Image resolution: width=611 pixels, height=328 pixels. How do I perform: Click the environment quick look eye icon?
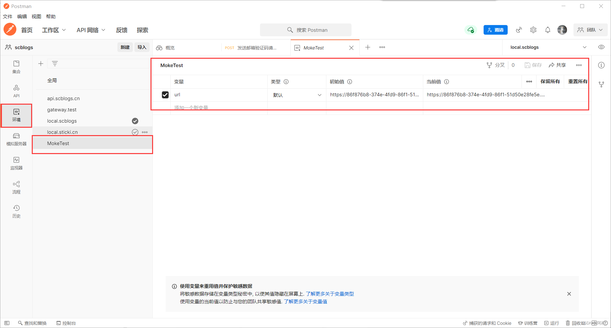[601, 47]
